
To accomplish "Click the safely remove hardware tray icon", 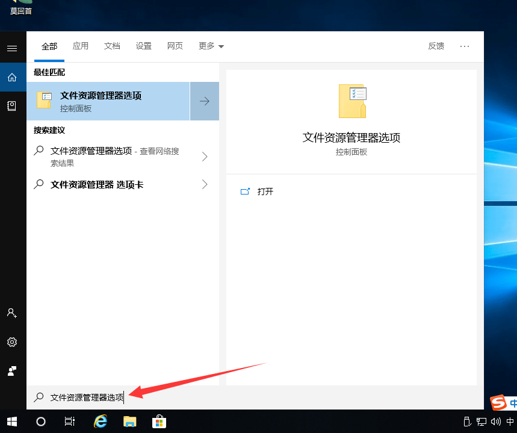I will [466, 422].
